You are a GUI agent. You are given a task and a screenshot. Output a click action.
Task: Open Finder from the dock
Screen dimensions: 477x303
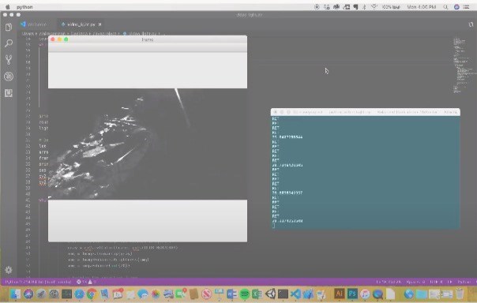tap(15, 294)
